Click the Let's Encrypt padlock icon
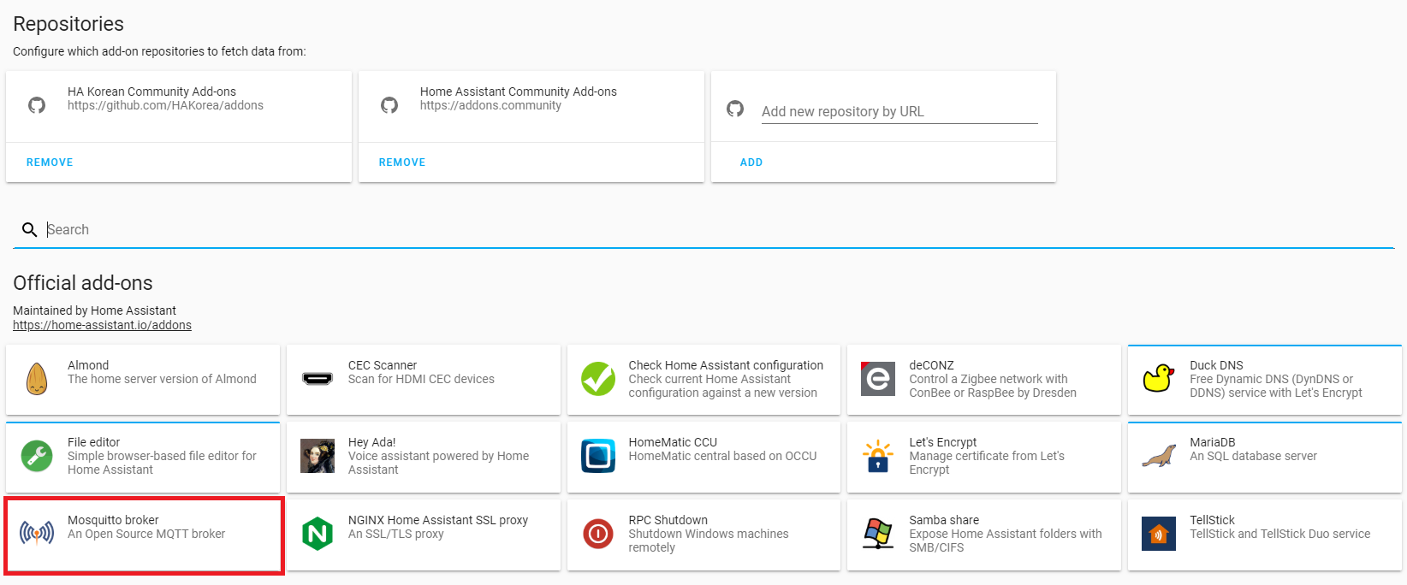The image size is (1407, 585). click(x=878, y=456)
